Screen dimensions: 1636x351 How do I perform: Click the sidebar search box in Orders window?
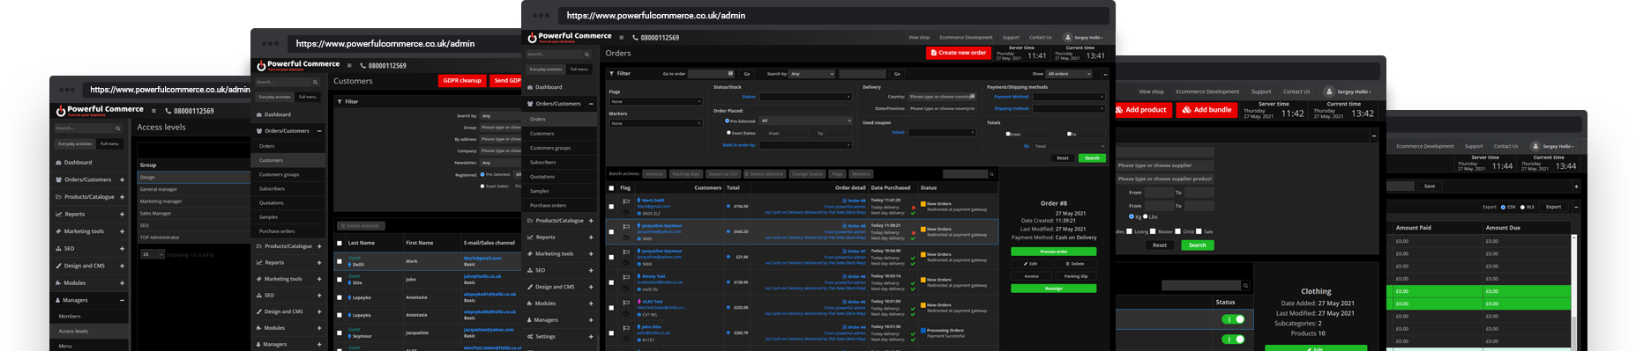pyautogui.click(x=558, y=54)
